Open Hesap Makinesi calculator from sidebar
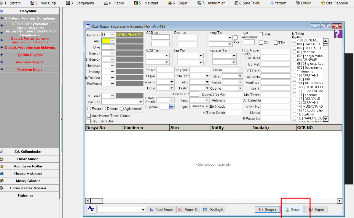 pos(29,174)
